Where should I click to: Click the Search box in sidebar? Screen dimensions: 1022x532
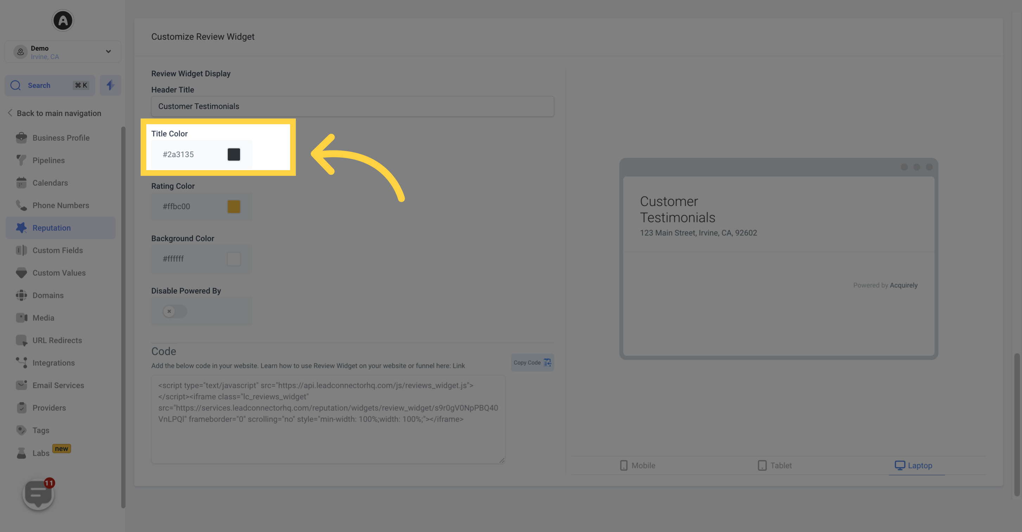click(x=50, y=85)
